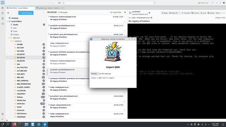Click New Message button
Screen dimensions: 226x127
tap(26, 13)
